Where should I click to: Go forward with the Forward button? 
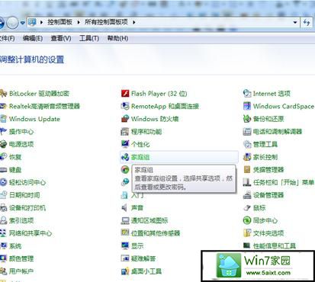[x=12, y=23]
